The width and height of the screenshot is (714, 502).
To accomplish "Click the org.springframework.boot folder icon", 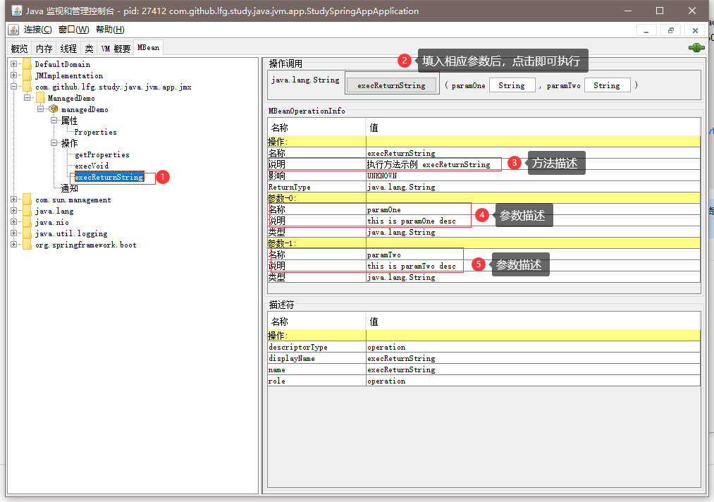I will tap(27, 245).
